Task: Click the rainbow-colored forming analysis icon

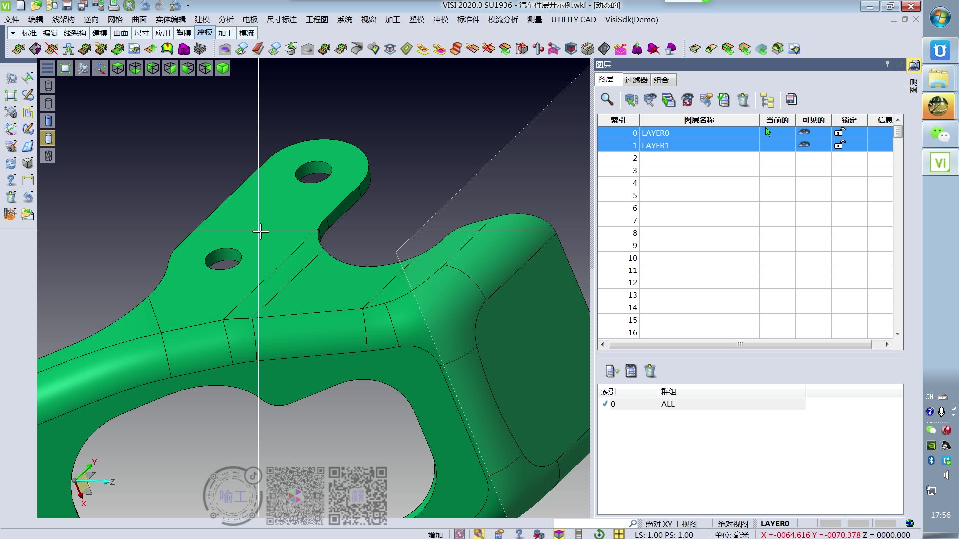Action: coord(167,49)
